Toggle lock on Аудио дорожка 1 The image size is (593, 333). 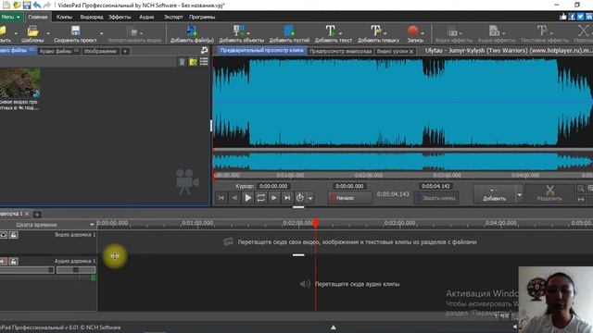(13, 261)
